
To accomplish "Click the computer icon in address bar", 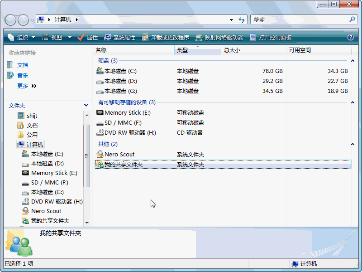I will (41, 19).
